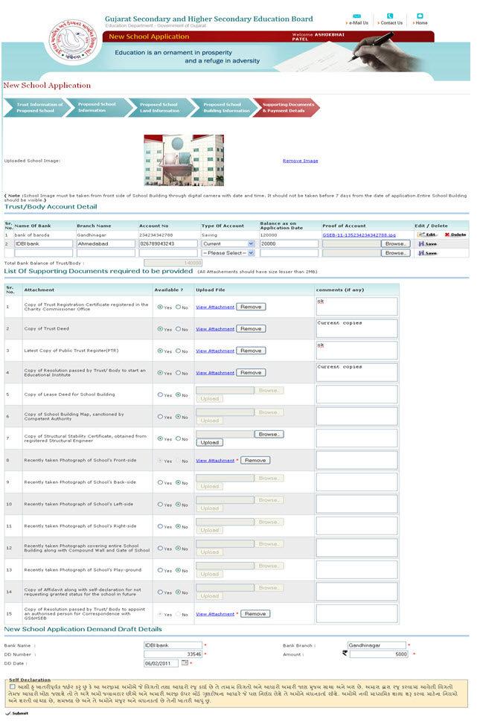Click the Remove Image link
480x722 pixels.
coord(300,161)
